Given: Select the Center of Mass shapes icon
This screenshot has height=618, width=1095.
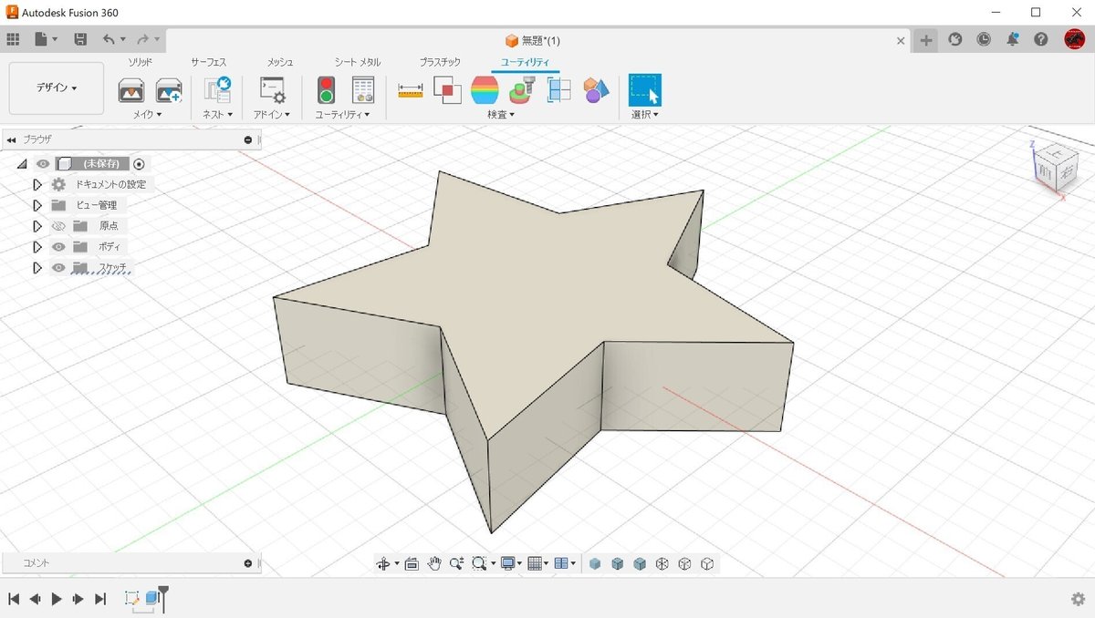Looking at the screenshot, I should [597, 90].
